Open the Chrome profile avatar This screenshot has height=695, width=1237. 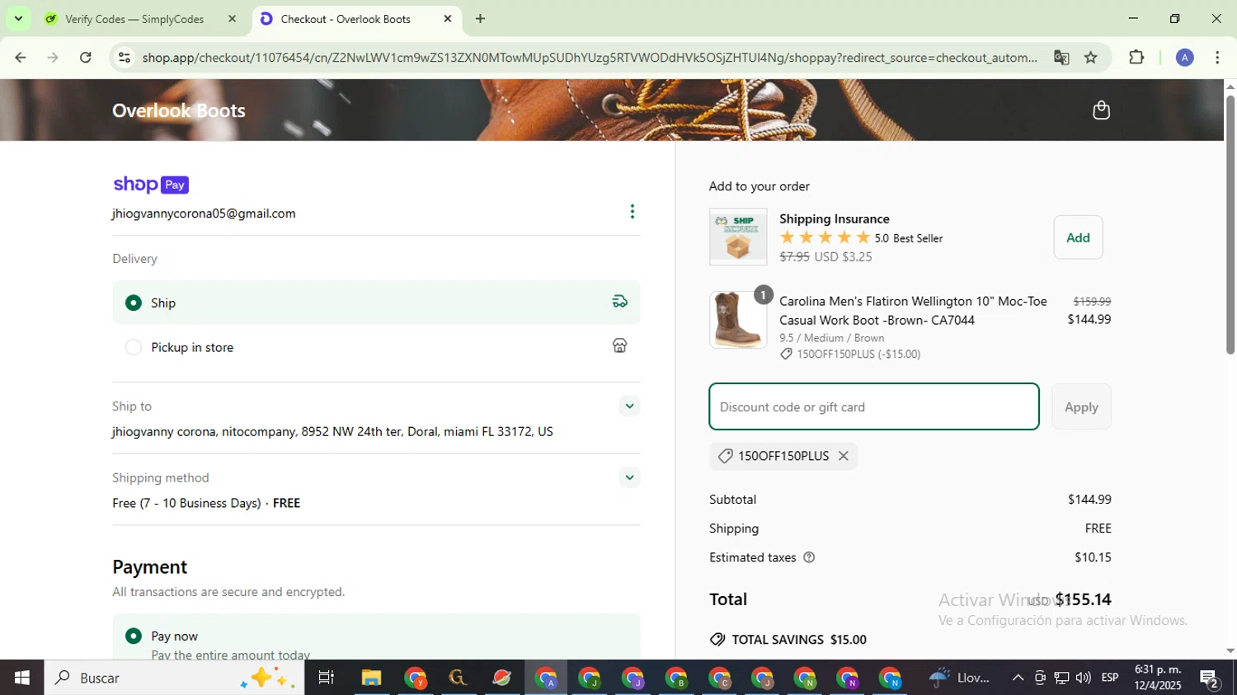1185,58
